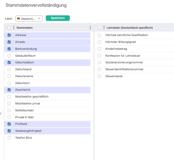Collapse the side panel with left chevron
Image resolution: width=174 pixels, height=160 pixels.
[1, 114]
